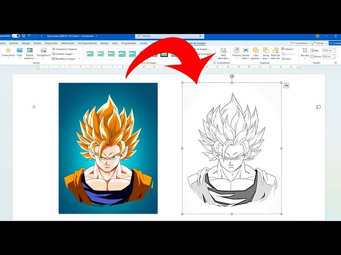Open the Vista tab
The height and width of the screenshot is (255, 341).
115,43
